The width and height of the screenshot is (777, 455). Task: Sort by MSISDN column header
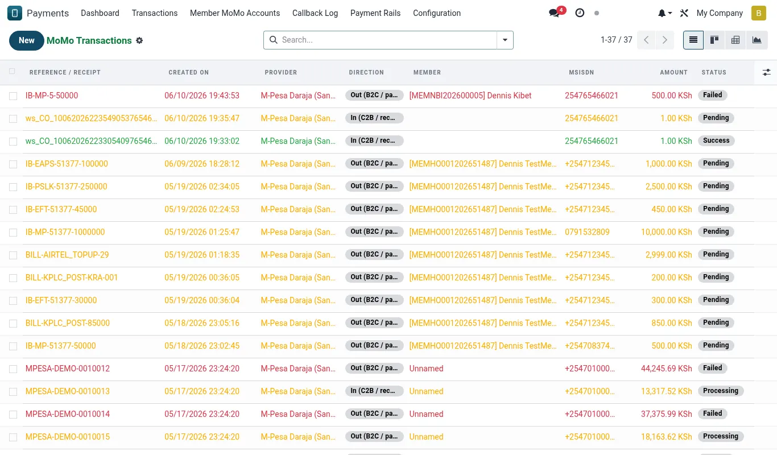[x=581, y=72]
